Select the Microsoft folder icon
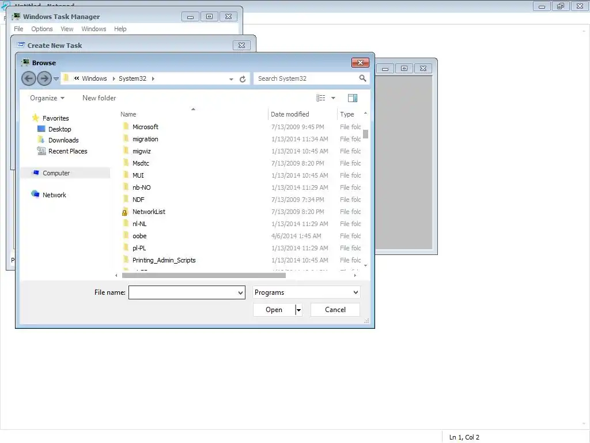The width and height of the screenshot is (590, 443). pos(126,126)
